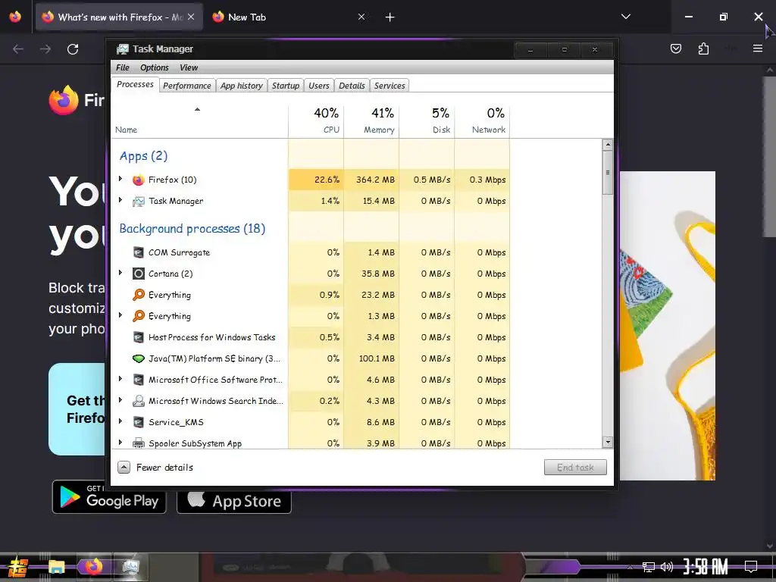Switch to the Details tab

click(352, 86)
